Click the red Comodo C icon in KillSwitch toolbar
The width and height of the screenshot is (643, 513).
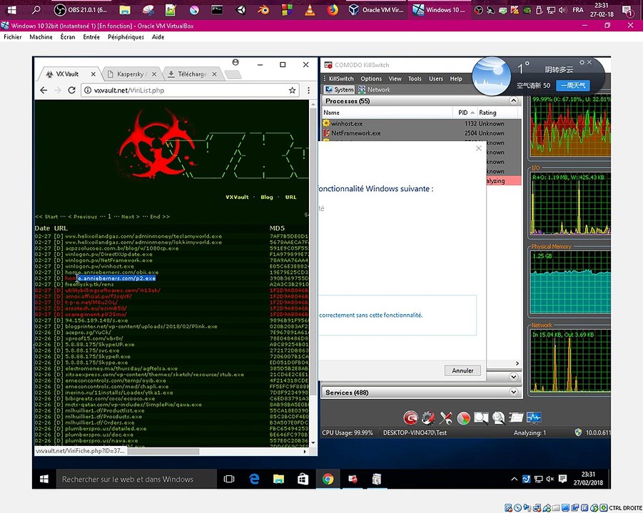tap(410, 418)
